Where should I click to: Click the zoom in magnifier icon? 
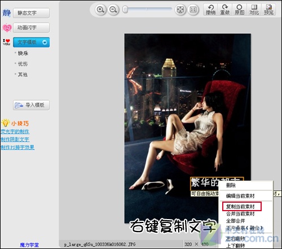(100, 10)
